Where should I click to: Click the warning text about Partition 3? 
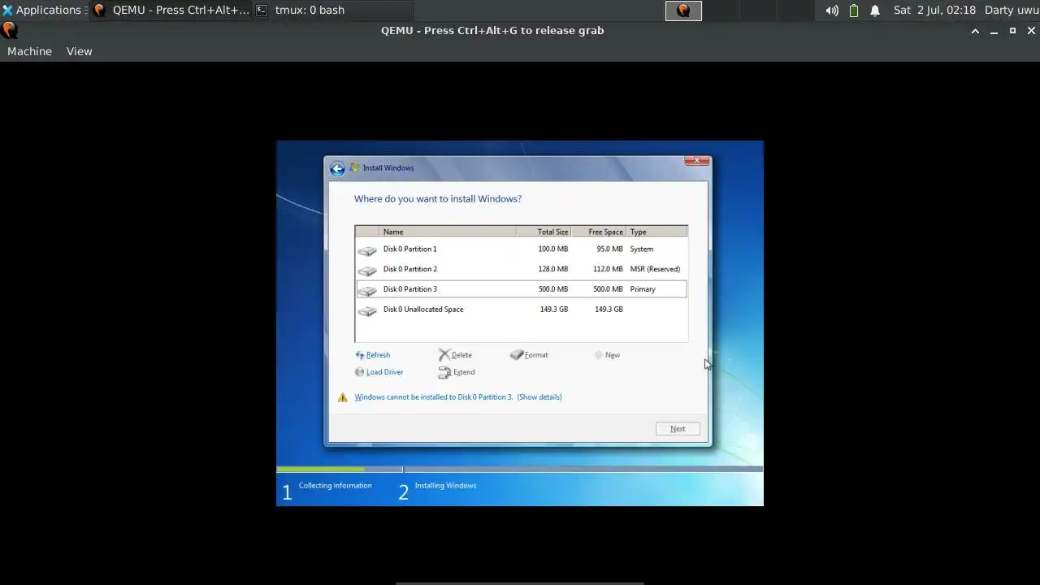coord(434,397)
